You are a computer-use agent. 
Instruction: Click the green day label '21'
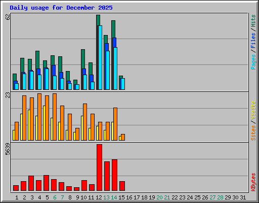pos(167,197)
